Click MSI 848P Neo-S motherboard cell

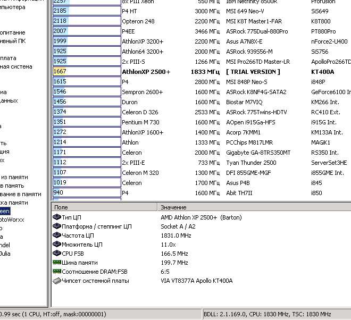pyautogui.click(x=246, y=82)
